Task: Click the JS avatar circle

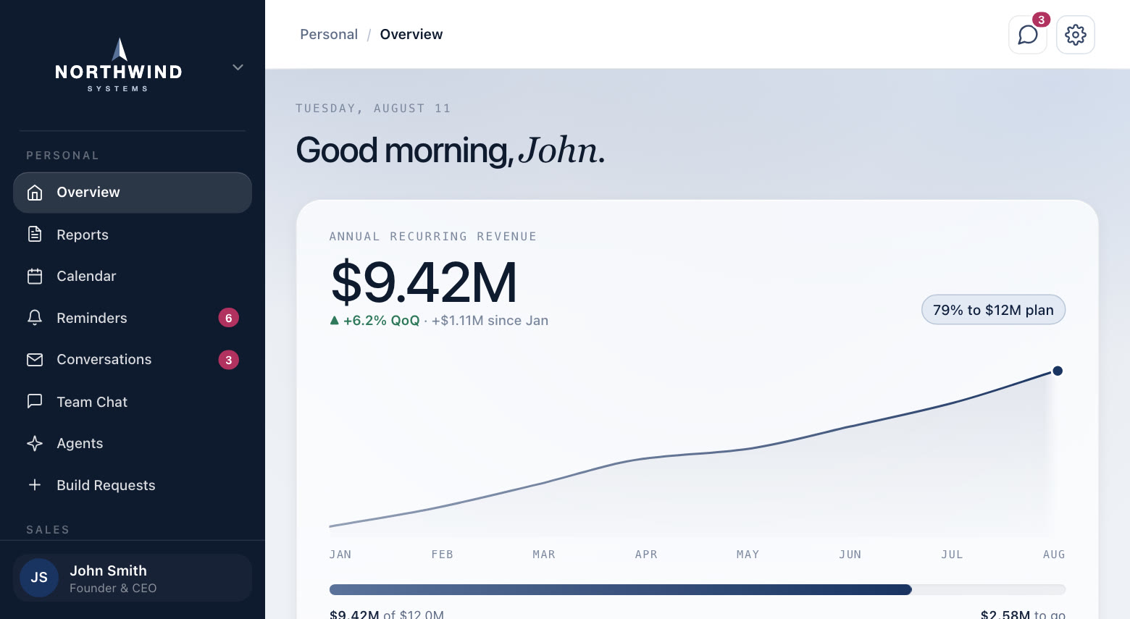Action: [39, 578]
